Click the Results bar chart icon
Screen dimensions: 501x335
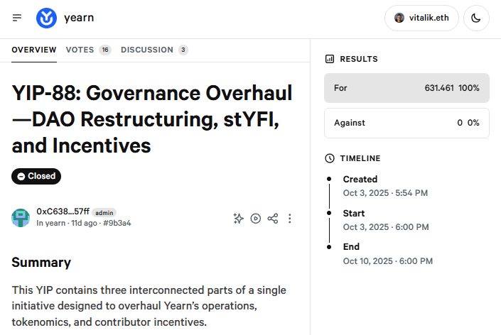pyautogui.click(x=329, y=59)
